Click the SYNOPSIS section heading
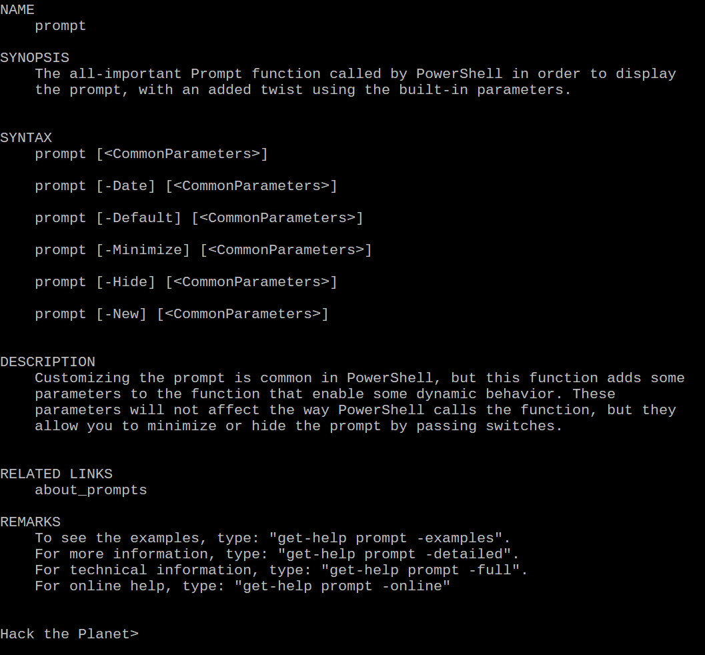Image resolution: width=705 pixels, height=655 pixels. click(35, 58)
